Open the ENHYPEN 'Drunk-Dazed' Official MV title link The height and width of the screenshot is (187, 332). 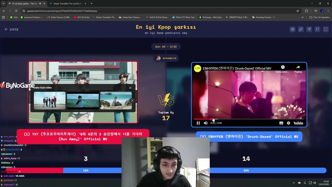coord(237,69)
